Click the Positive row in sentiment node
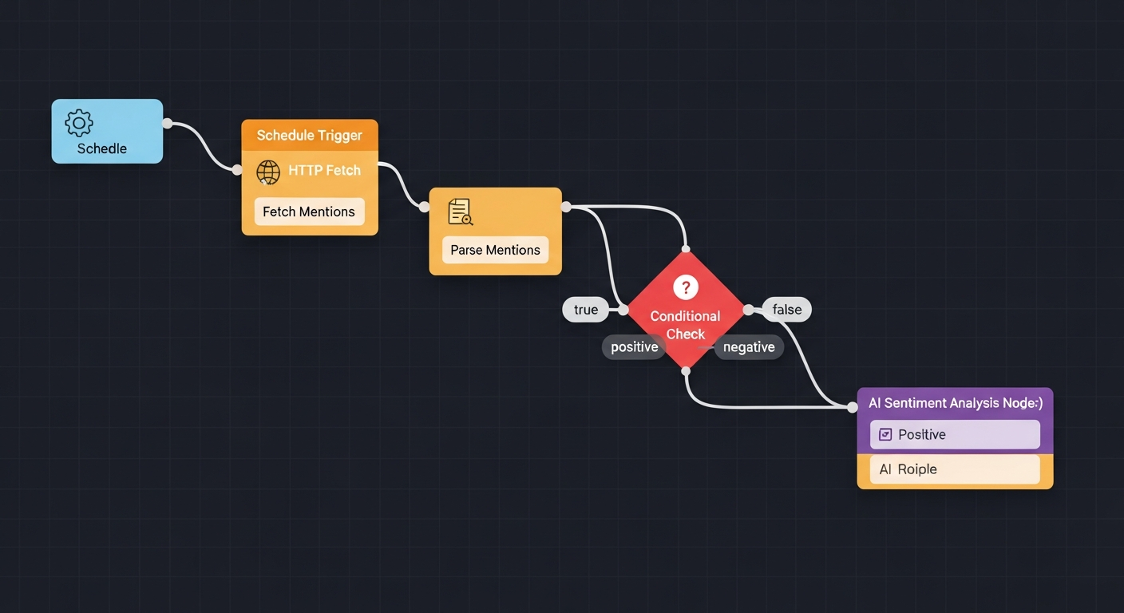The width and height of the screenshot is (1124, 613). (x=956, y=434)
